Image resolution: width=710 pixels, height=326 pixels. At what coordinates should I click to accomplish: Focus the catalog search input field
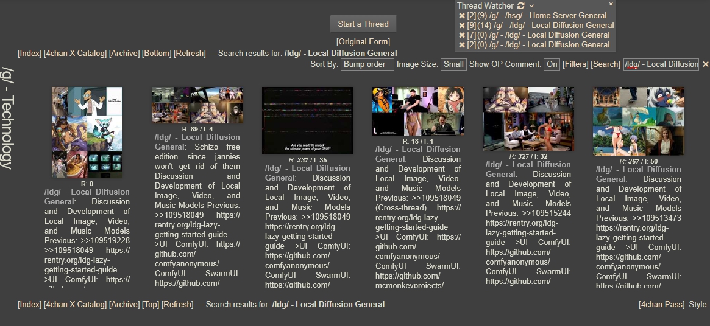coord(661,64)
